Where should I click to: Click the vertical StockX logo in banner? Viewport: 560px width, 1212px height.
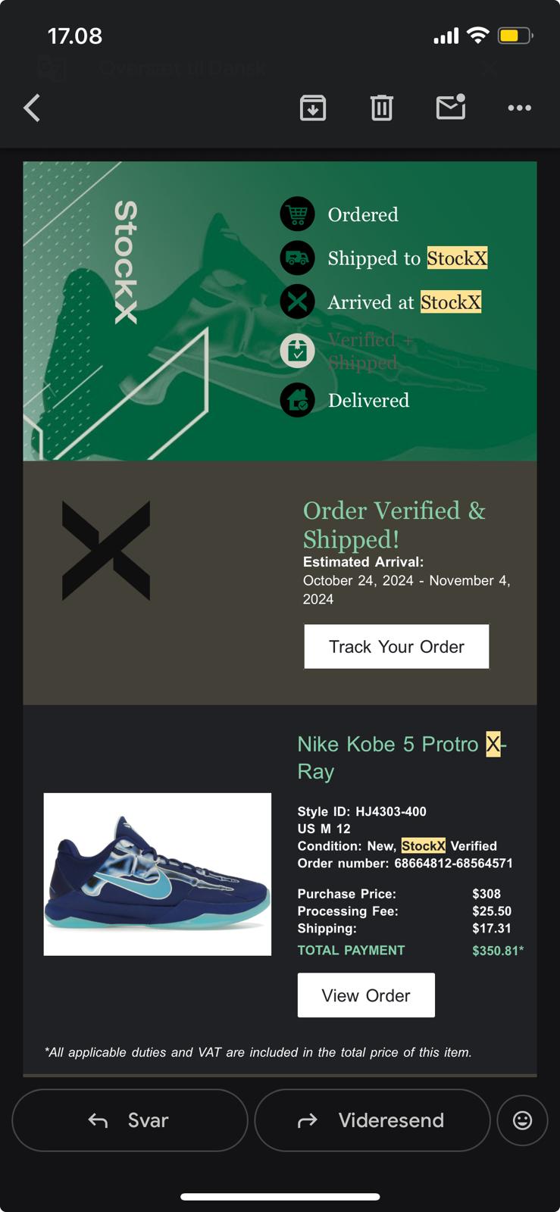click(125, 262)
